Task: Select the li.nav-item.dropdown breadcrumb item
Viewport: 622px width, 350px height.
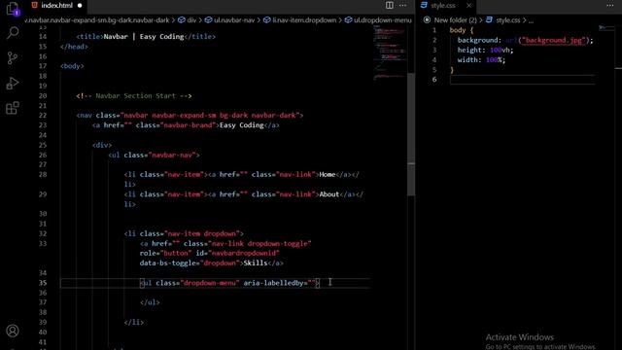Action: pyautogui.click(x=300, y=19)
